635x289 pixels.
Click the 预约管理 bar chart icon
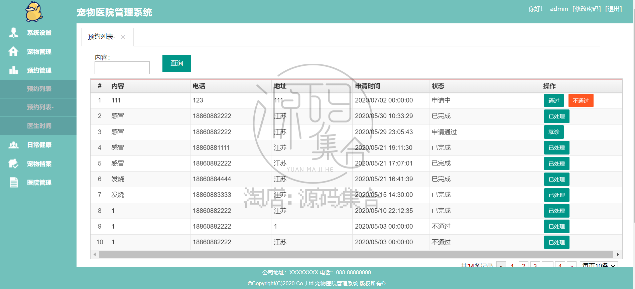[13, 70]
